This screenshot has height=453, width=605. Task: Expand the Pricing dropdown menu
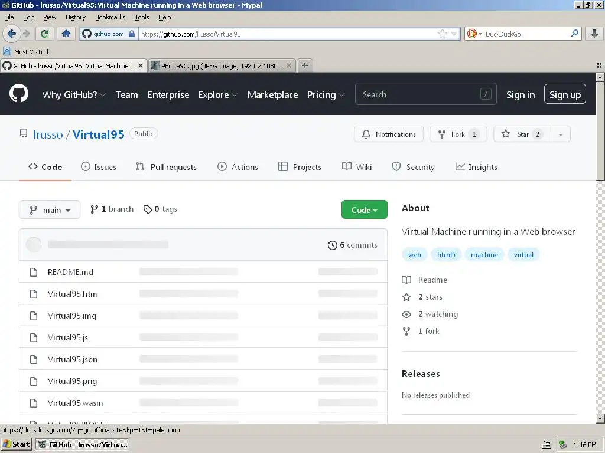(x=326, y=95)
